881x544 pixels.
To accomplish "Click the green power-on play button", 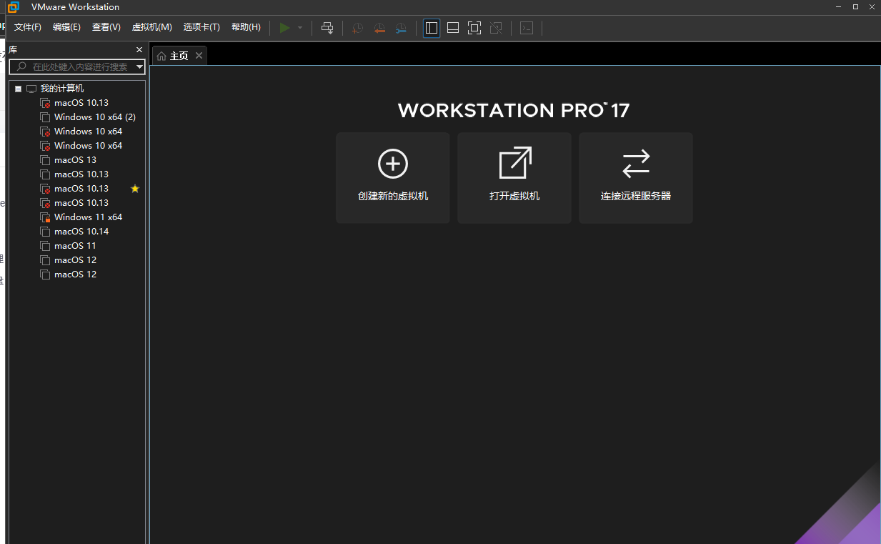I will (284, 28).
